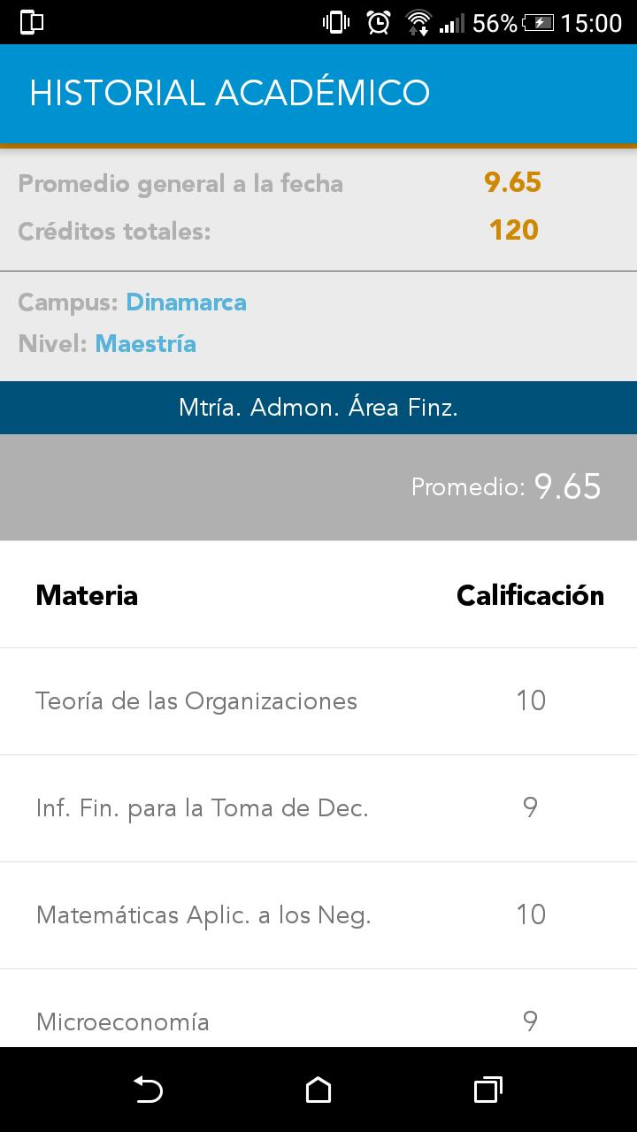Tap the cellular signal bars icon

coord(451,22)
